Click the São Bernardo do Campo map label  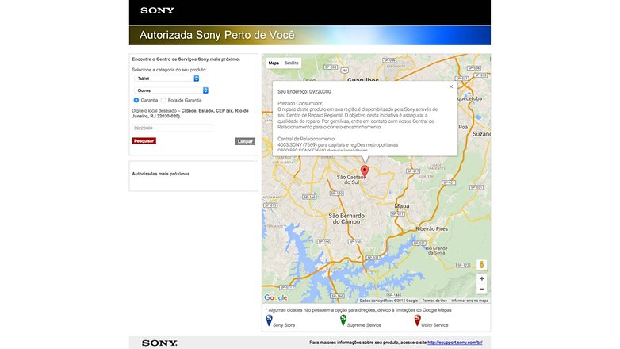click(346, 219)
